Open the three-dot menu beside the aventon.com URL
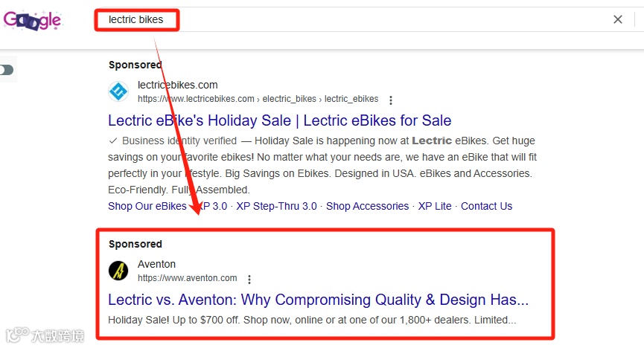Screen dimensions: 644x348 249,280
